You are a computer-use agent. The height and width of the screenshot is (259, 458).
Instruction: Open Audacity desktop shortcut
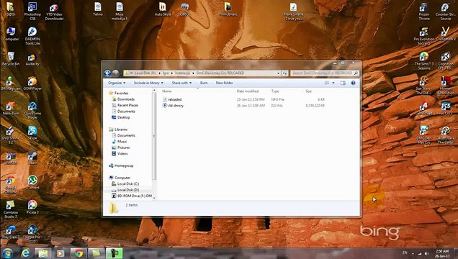click(32, 60)
